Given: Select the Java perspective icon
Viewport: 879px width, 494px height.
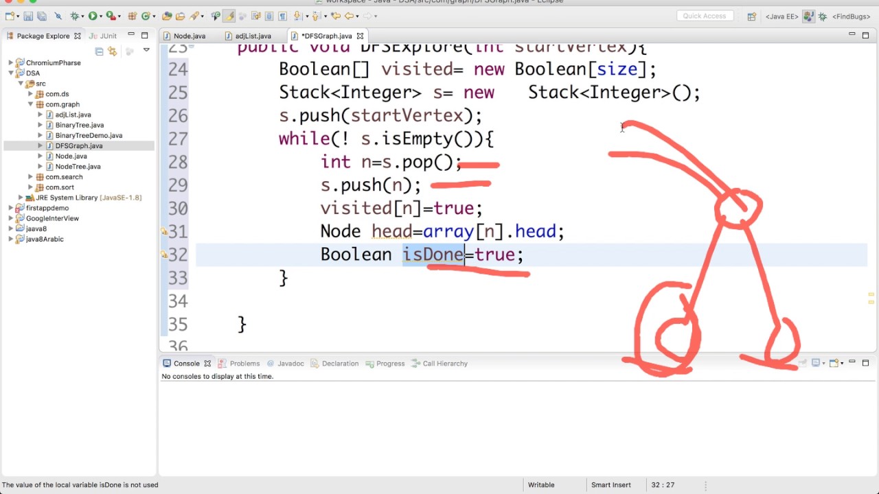Looking at the screenshot, I should (808, 16).
